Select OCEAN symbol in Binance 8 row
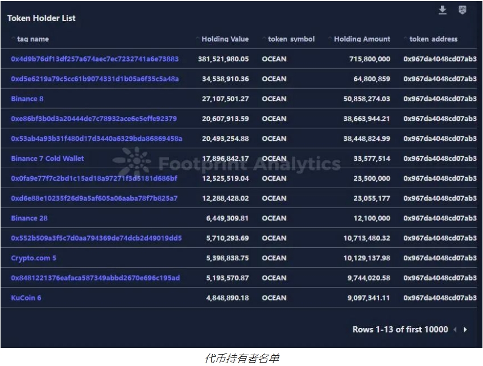 tap(274, 99)
